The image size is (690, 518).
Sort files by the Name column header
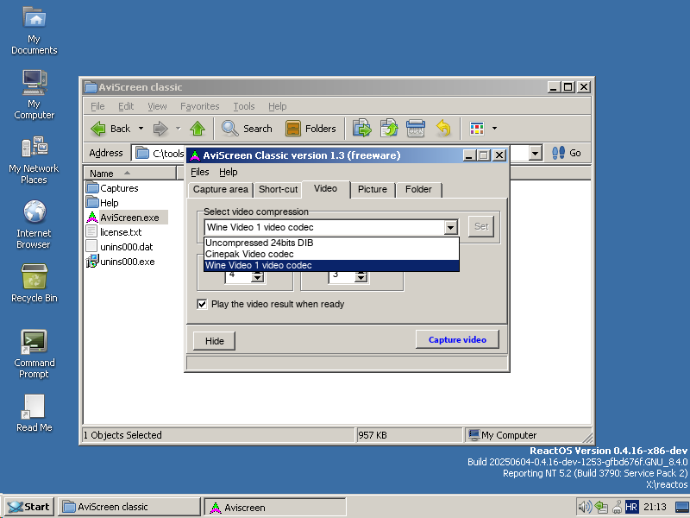coord(130,174)
